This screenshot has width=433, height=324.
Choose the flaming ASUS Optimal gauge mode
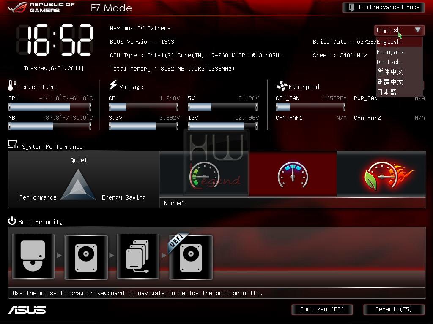click(x=382, y=174)
